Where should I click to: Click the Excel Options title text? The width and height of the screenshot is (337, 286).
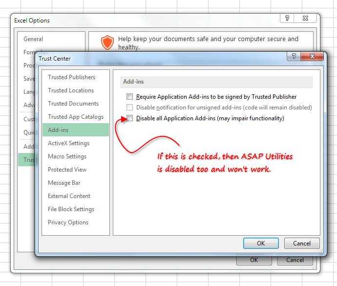tap(32, 21)
